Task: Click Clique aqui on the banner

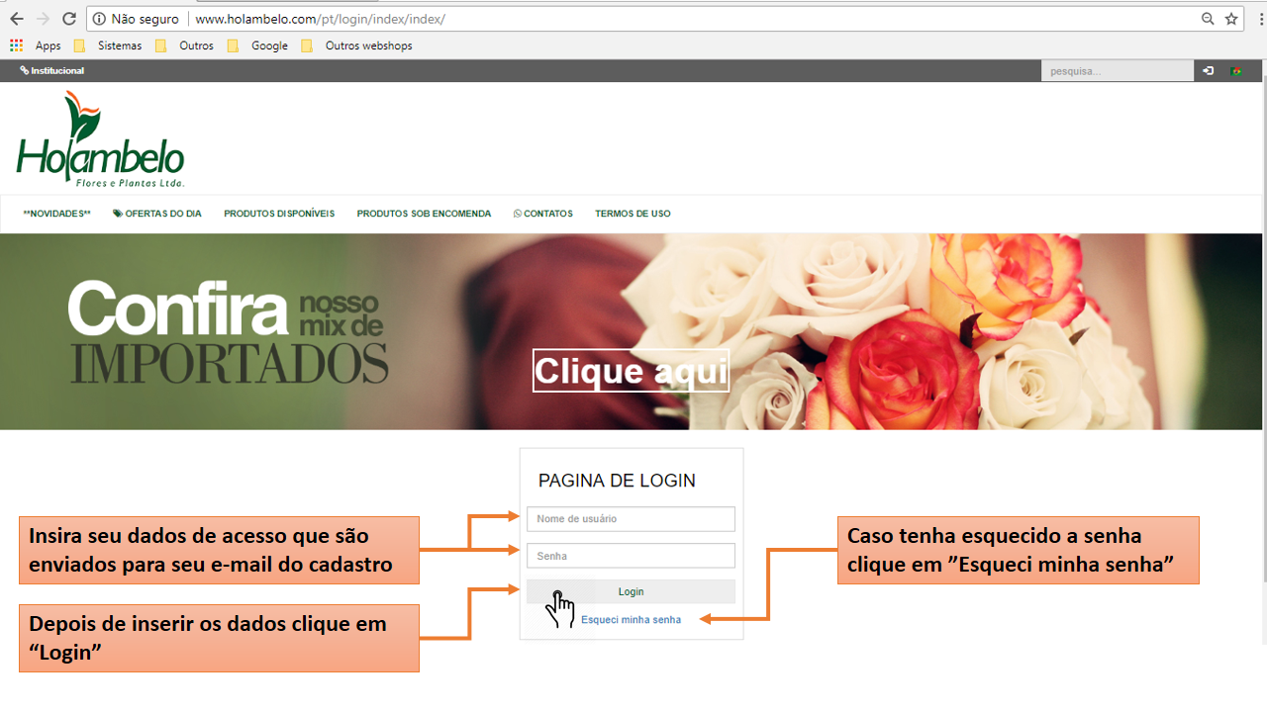Action: 631,371
